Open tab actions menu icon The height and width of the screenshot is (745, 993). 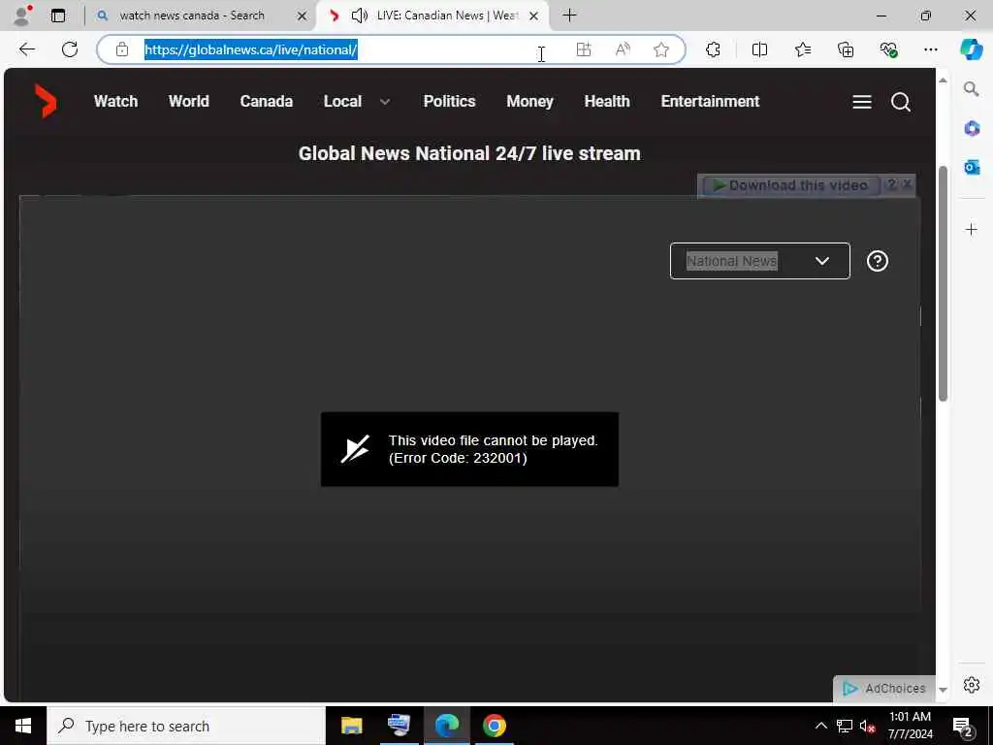click(x=58, y=16)
